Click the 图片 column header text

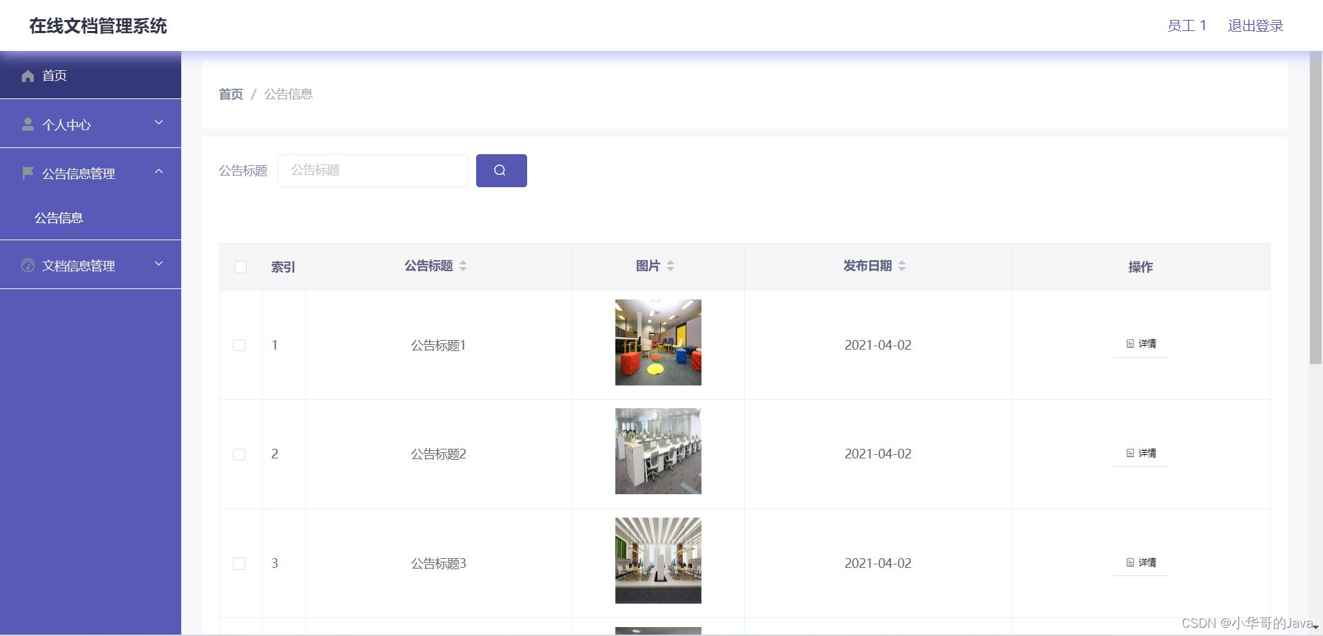(x=648, y=266)
